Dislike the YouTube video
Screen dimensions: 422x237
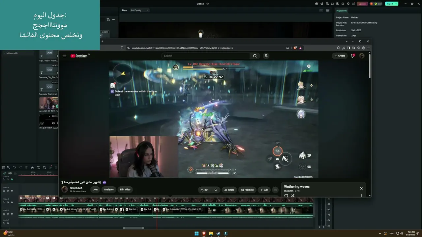[216, 190]
